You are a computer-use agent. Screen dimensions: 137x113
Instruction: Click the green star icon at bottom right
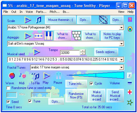click(x=130, y=102)
